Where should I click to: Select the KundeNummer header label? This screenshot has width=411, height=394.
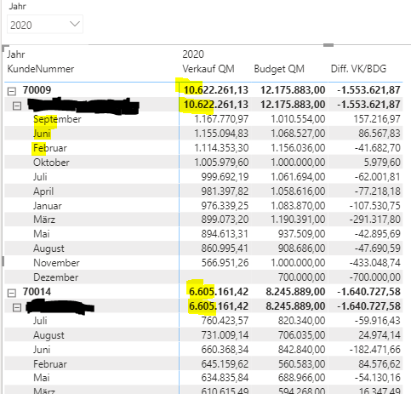41,69
